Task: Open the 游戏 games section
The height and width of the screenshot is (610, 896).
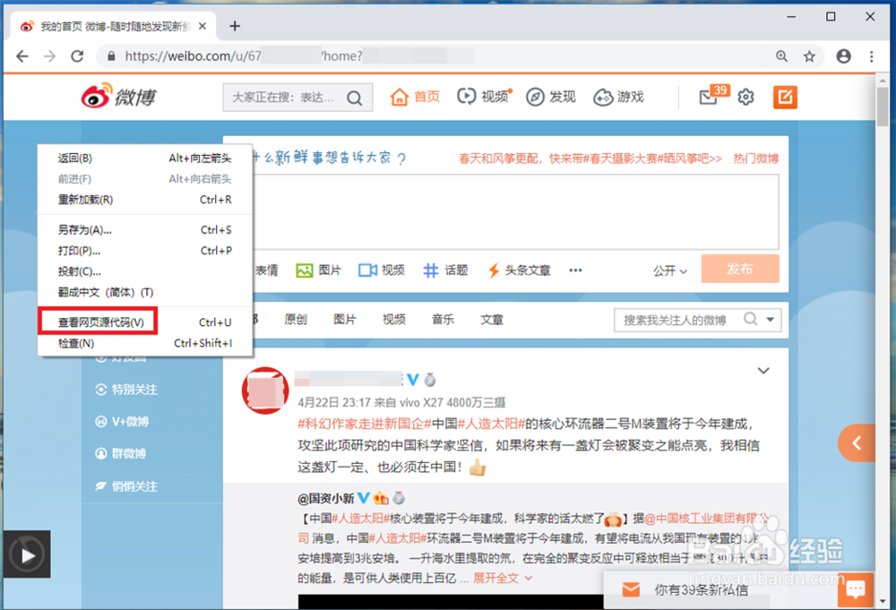Action: 619,97
